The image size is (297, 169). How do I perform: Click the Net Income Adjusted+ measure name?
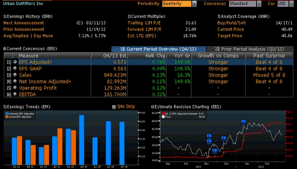pyautogui.click(x=45, y=81)
